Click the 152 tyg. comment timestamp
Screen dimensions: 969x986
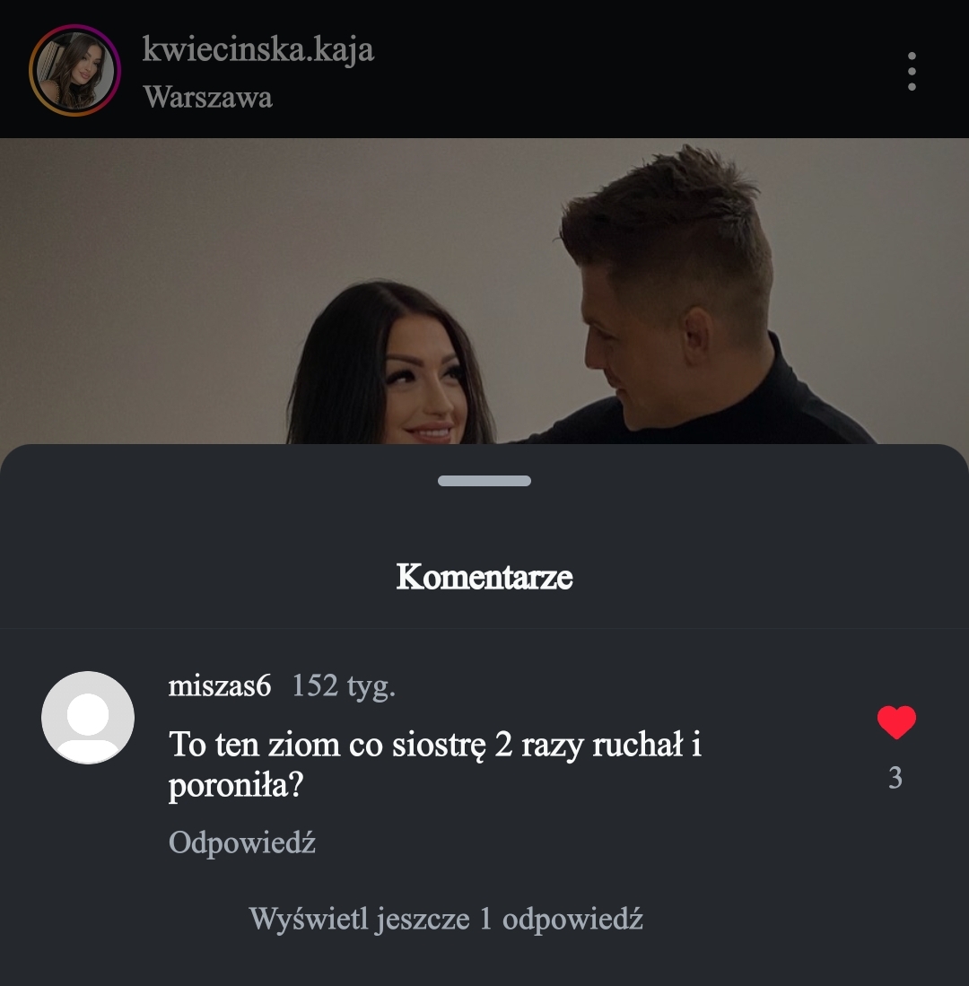point(344,686)
